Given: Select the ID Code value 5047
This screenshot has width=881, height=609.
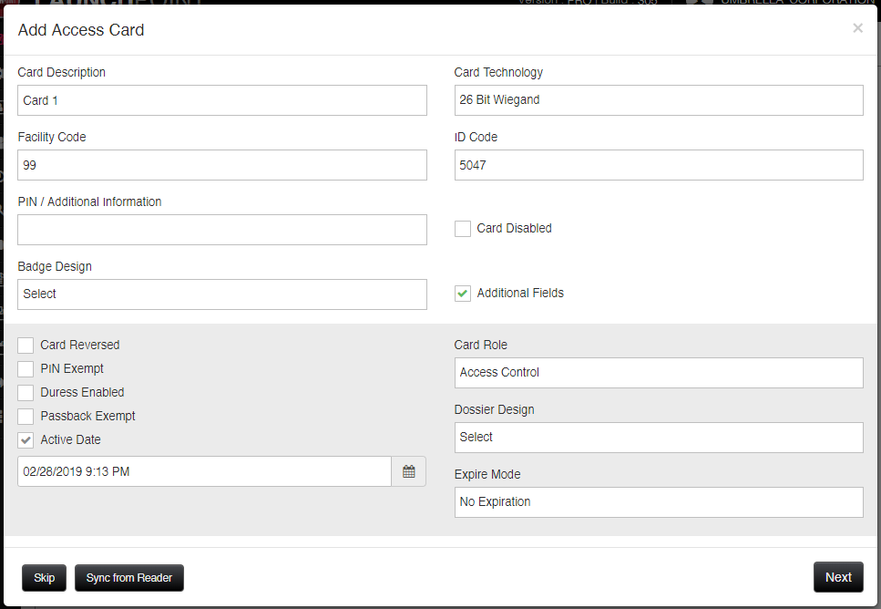Looking at the screenshot, I should [x=658, y=165].
